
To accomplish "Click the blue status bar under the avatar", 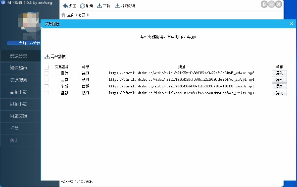I will 24,43.
